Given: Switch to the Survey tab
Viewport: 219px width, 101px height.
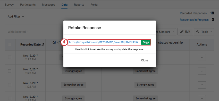Looking at the screenshot, I should [9, 5].
